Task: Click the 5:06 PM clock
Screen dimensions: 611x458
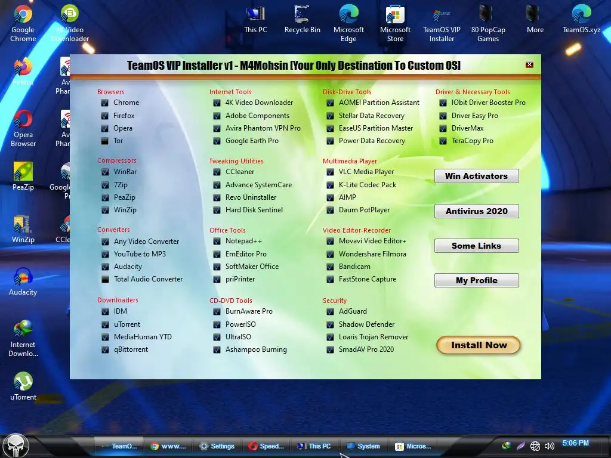Action: tap(575, 443)
